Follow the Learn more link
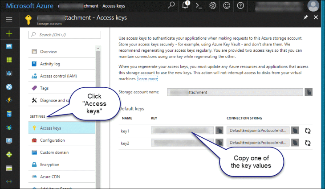The image size is (325, 189). [147, 79]
